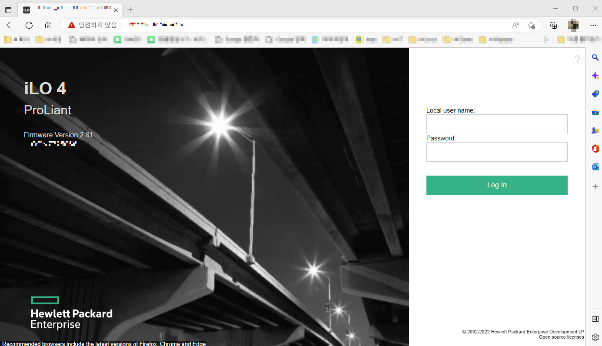Open the sidebar Shopping tag icon

tap(595, 94)
